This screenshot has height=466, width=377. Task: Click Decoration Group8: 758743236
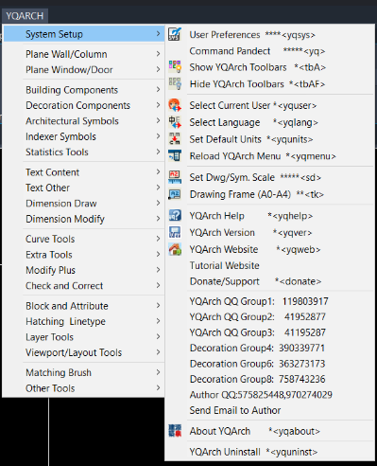point(269,379)
